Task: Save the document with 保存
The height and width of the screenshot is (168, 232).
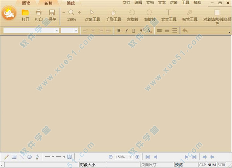Action: pos(52,15)
